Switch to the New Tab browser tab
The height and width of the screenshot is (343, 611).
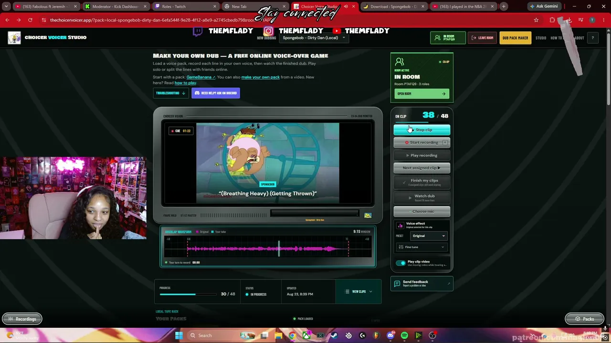click(255, 6)
